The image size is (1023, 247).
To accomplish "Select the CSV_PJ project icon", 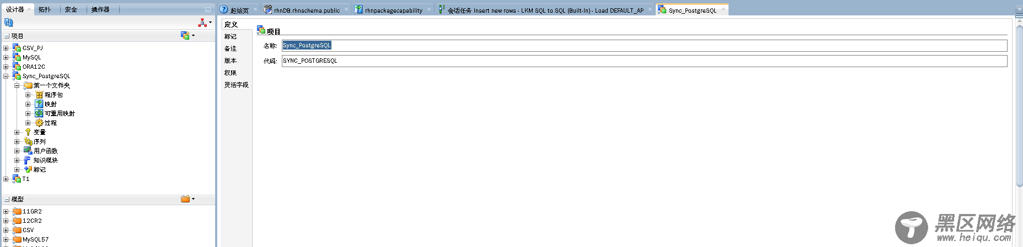I will click(17, 48).
